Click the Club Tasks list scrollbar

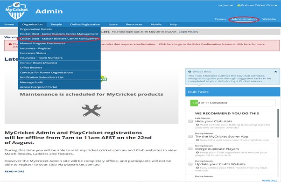278,124
